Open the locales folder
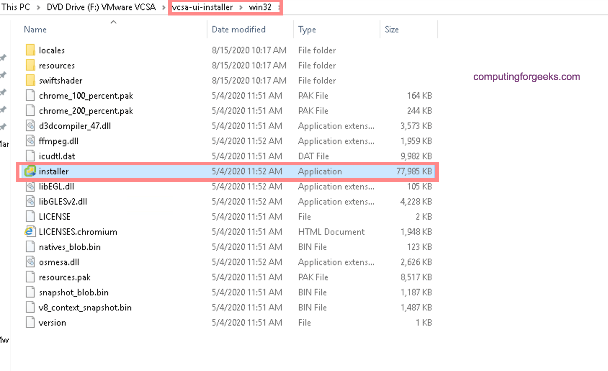Image resolution: width=608 pixels, height=371 pixels. pos(52,50)
